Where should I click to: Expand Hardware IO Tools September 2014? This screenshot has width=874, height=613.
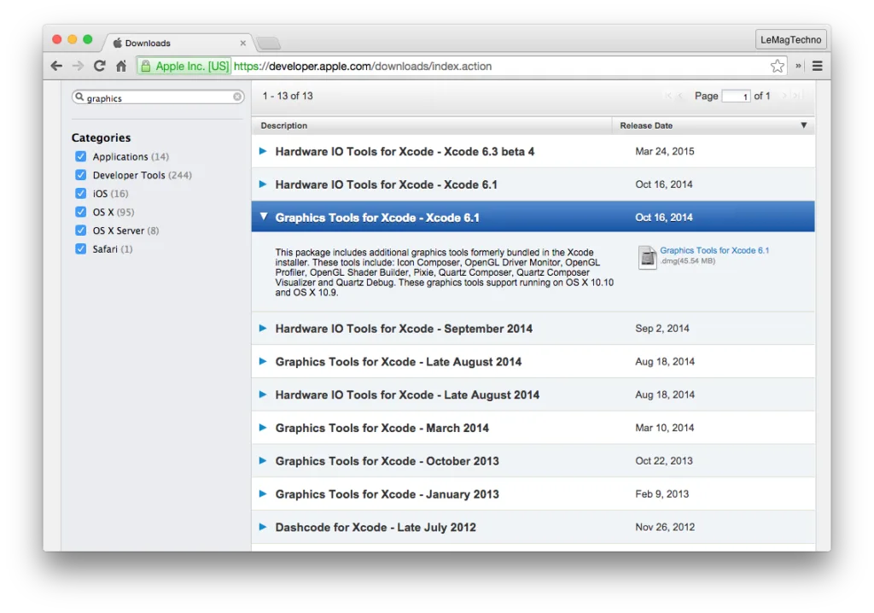pos(263,328)
